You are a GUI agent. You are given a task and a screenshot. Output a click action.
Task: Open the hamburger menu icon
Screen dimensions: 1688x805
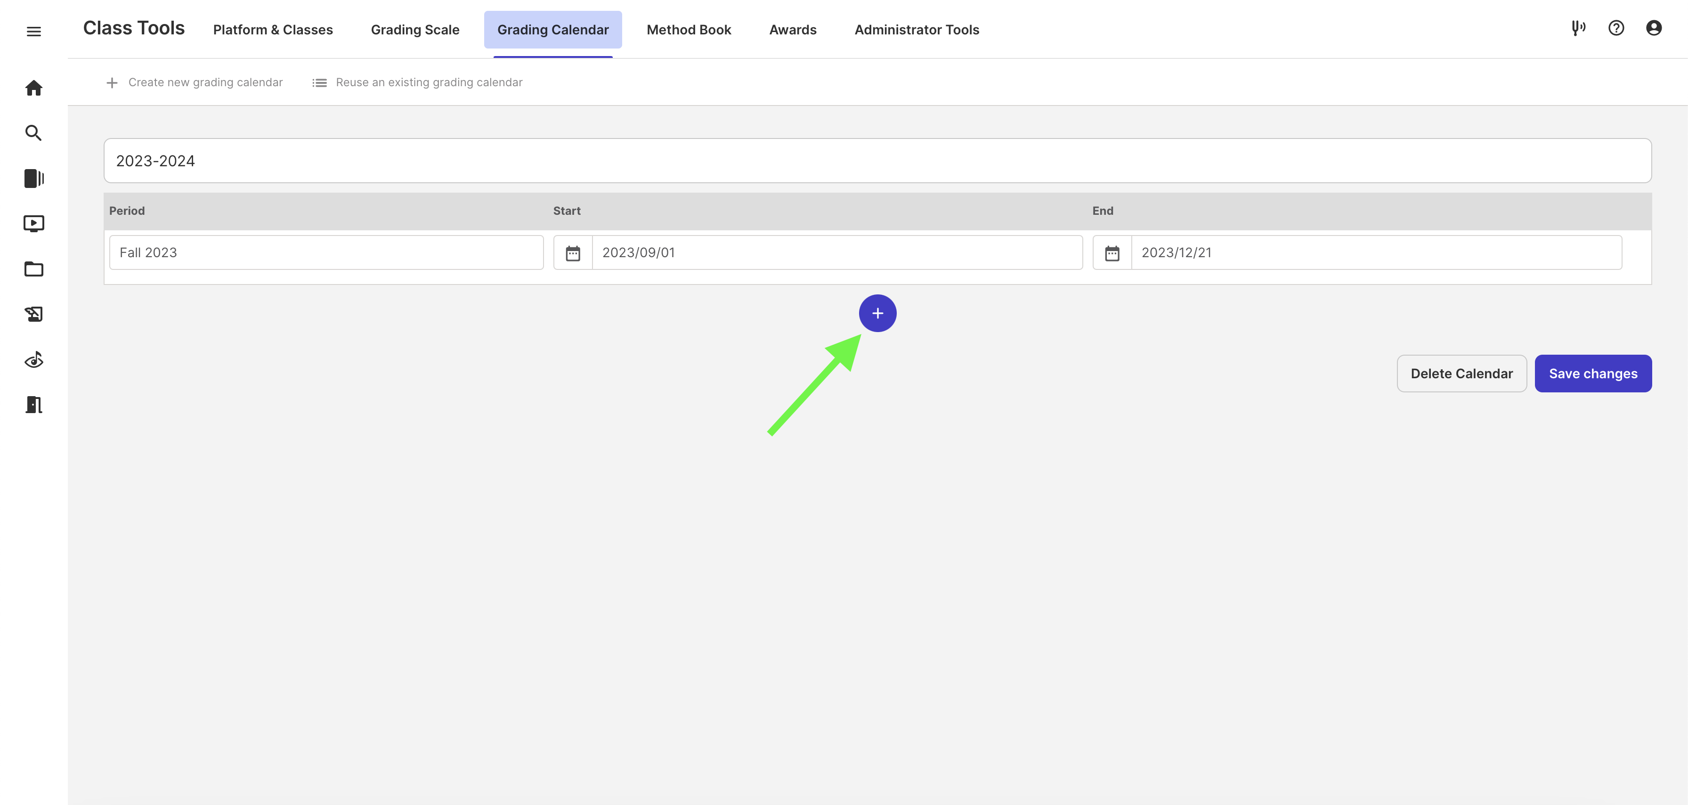[x=33, y=32]
